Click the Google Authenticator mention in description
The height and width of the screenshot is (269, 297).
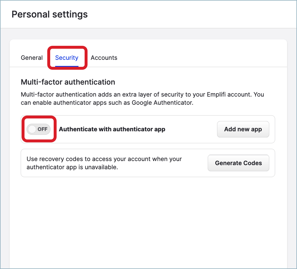click(162, 103)
